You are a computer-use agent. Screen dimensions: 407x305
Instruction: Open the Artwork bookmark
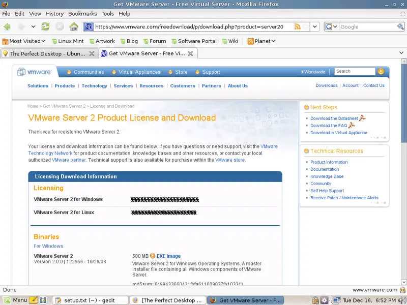tap(102, 41)
